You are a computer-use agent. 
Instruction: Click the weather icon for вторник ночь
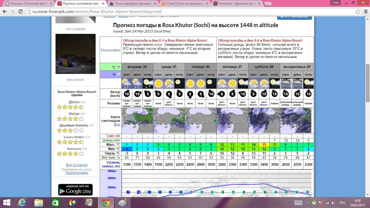tap(148, 83)
